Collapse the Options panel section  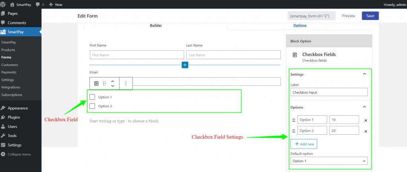click(x=364, y=107)
